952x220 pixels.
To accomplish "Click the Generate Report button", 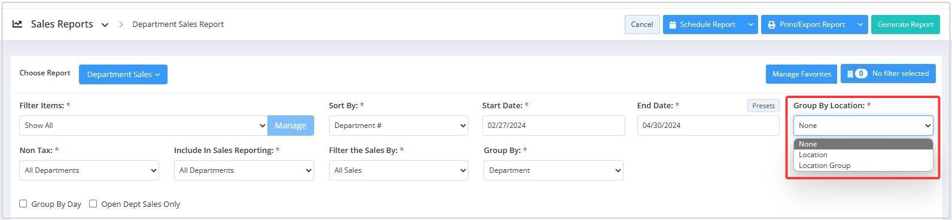I will pyautogui.click(x=905, y=25).
